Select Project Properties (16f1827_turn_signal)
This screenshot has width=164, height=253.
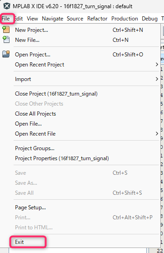point(62,158)
